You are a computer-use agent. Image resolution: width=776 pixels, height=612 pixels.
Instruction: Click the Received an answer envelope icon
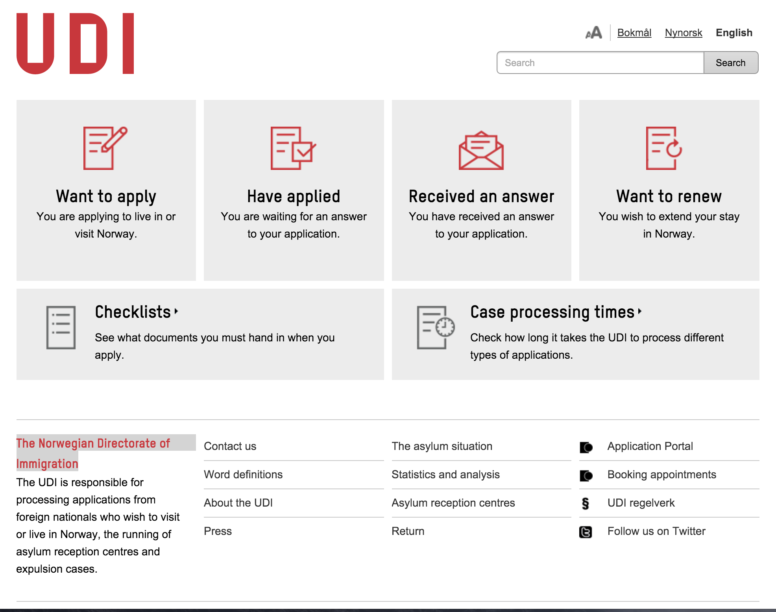click(481, 151)
